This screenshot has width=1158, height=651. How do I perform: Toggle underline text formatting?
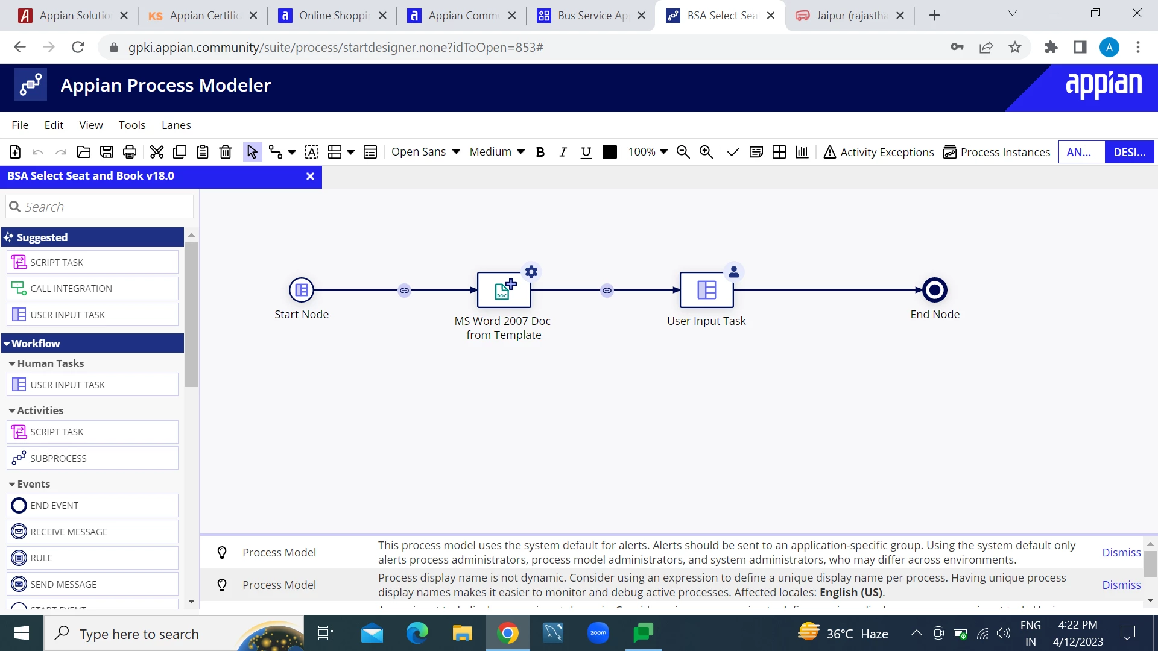[x=586, y=152]
